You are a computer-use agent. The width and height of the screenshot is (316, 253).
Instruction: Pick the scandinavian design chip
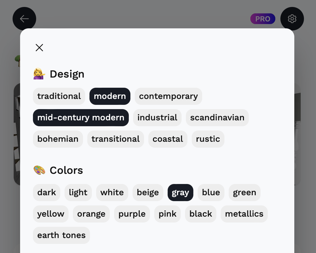click(217, 118)
